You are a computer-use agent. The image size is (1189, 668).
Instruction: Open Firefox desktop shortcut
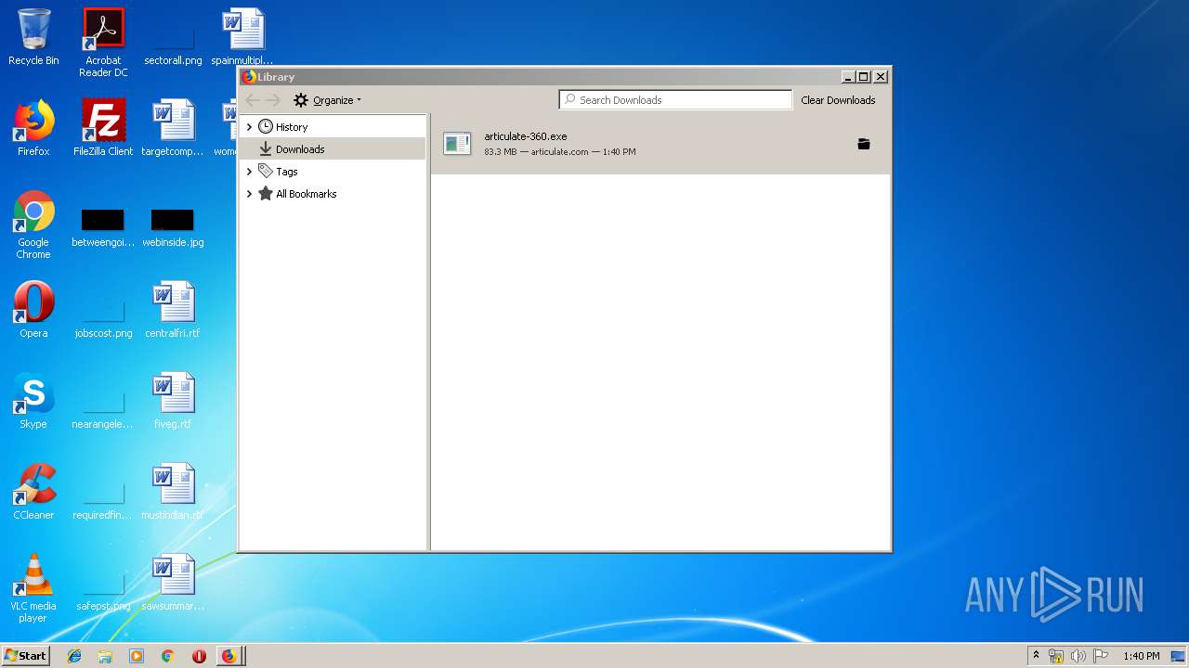click(x=33, y=128)
